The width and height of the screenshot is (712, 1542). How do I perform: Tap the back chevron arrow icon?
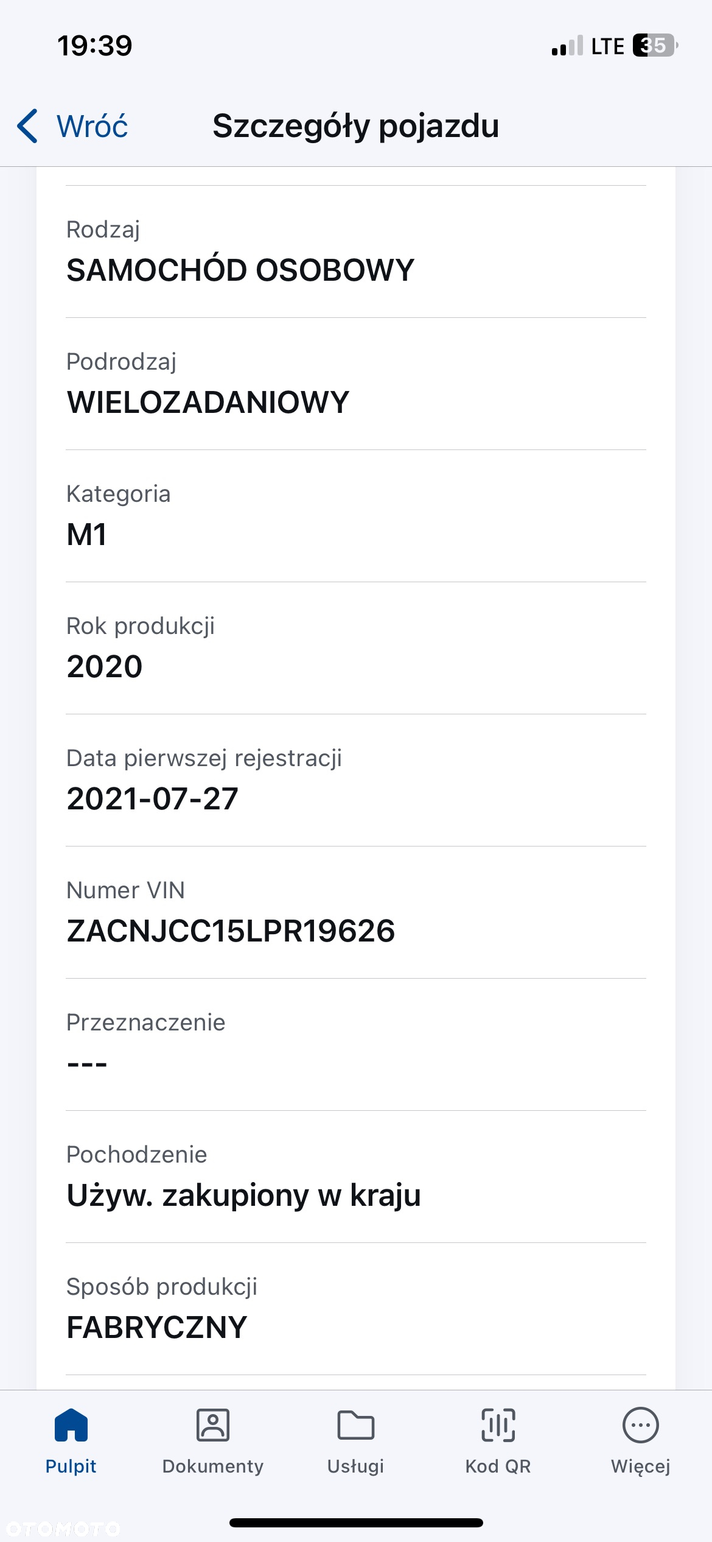(27, 126)
